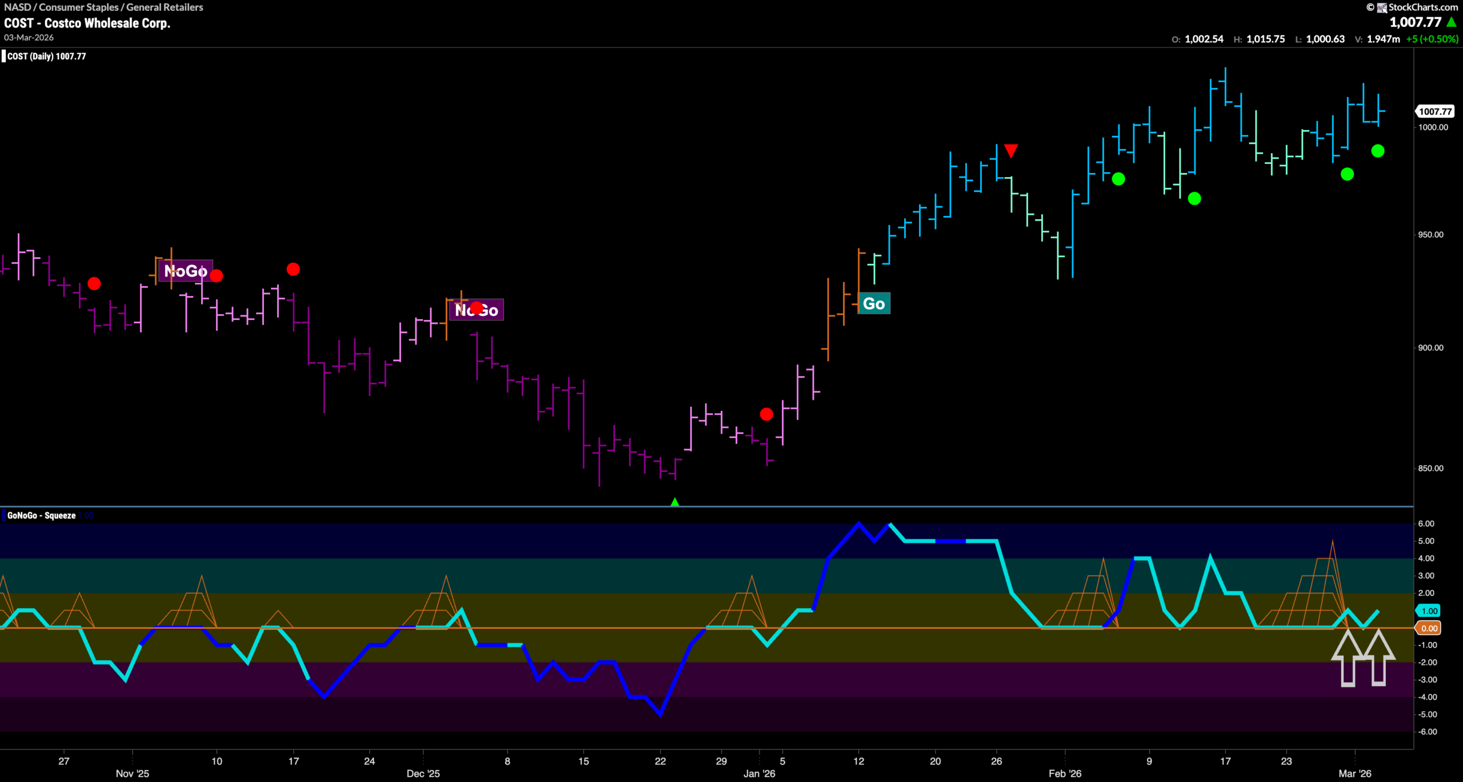
Task: Click the oscillator low near Dec 22
Action: pos(661,714)
